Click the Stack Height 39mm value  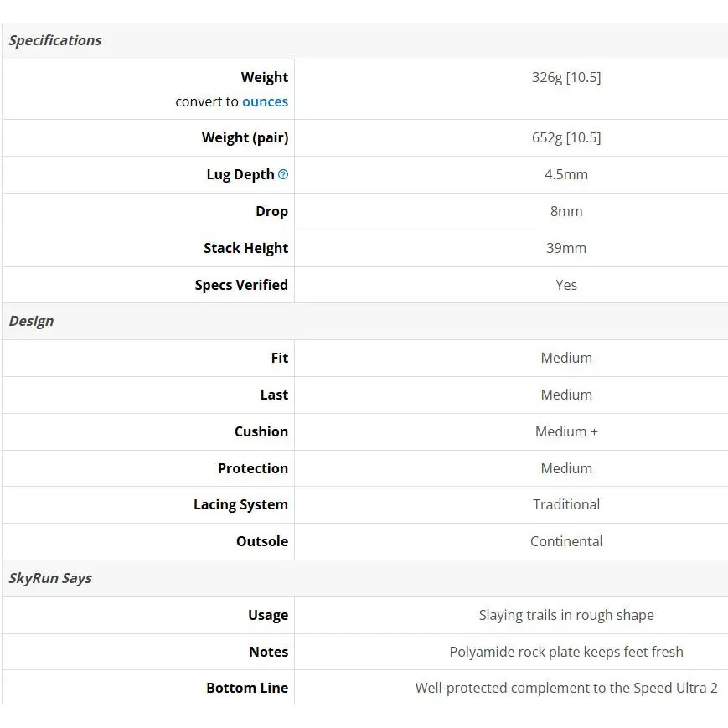566,248
